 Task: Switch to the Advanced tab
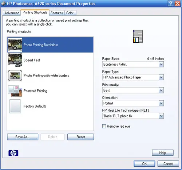coord(12,13)
